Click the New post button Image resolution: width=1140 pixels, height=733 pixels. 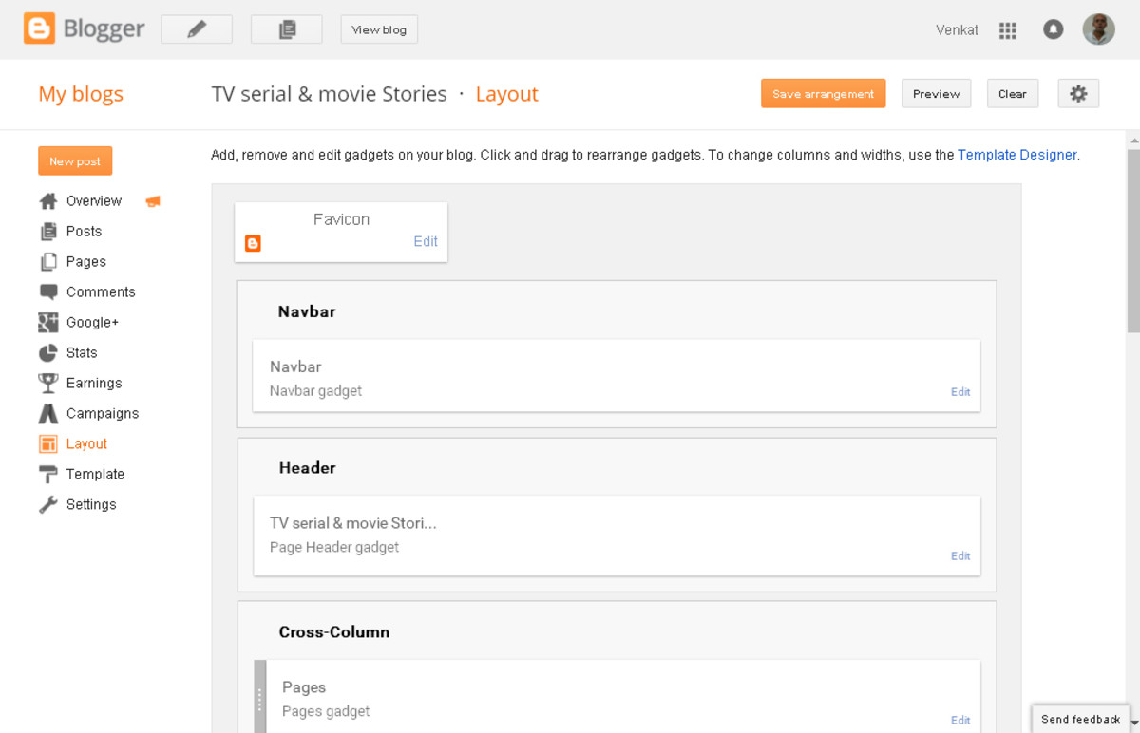point(75,161)
